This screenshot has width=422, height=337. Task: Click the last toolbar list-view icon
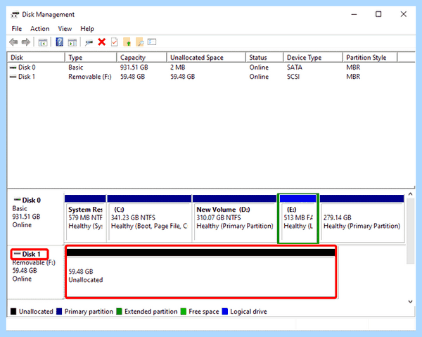152,42
